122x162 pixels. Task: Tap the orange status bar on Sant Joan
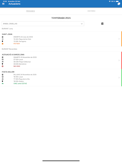click(122, 39)
